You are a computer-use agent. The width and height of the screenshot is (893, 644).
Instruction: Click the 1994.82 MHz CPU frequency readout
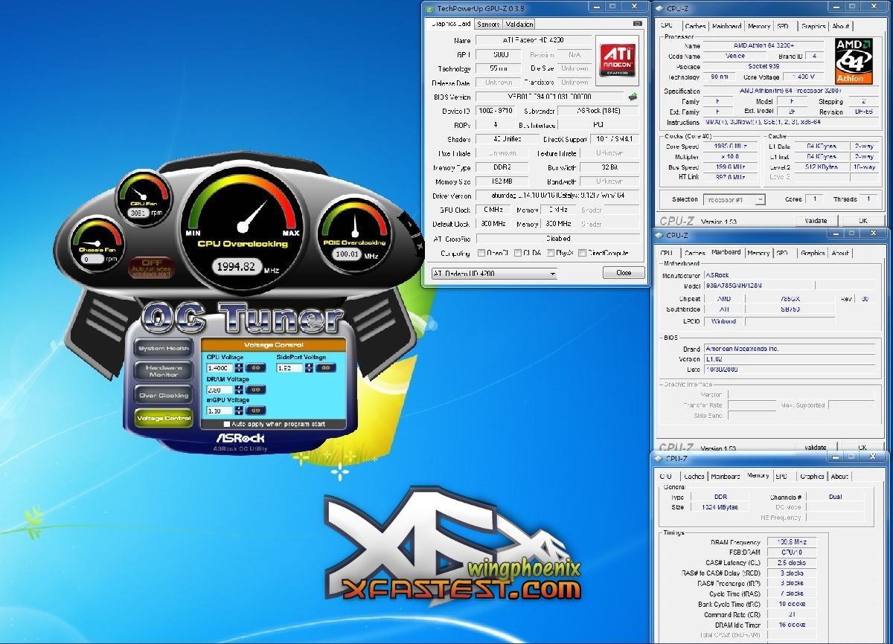click(x=236, y=266)
